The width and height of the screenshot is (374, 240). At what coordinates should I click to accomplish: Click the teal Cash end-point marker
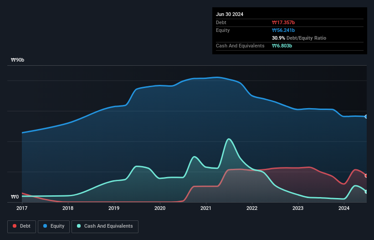tap(366, 192)
